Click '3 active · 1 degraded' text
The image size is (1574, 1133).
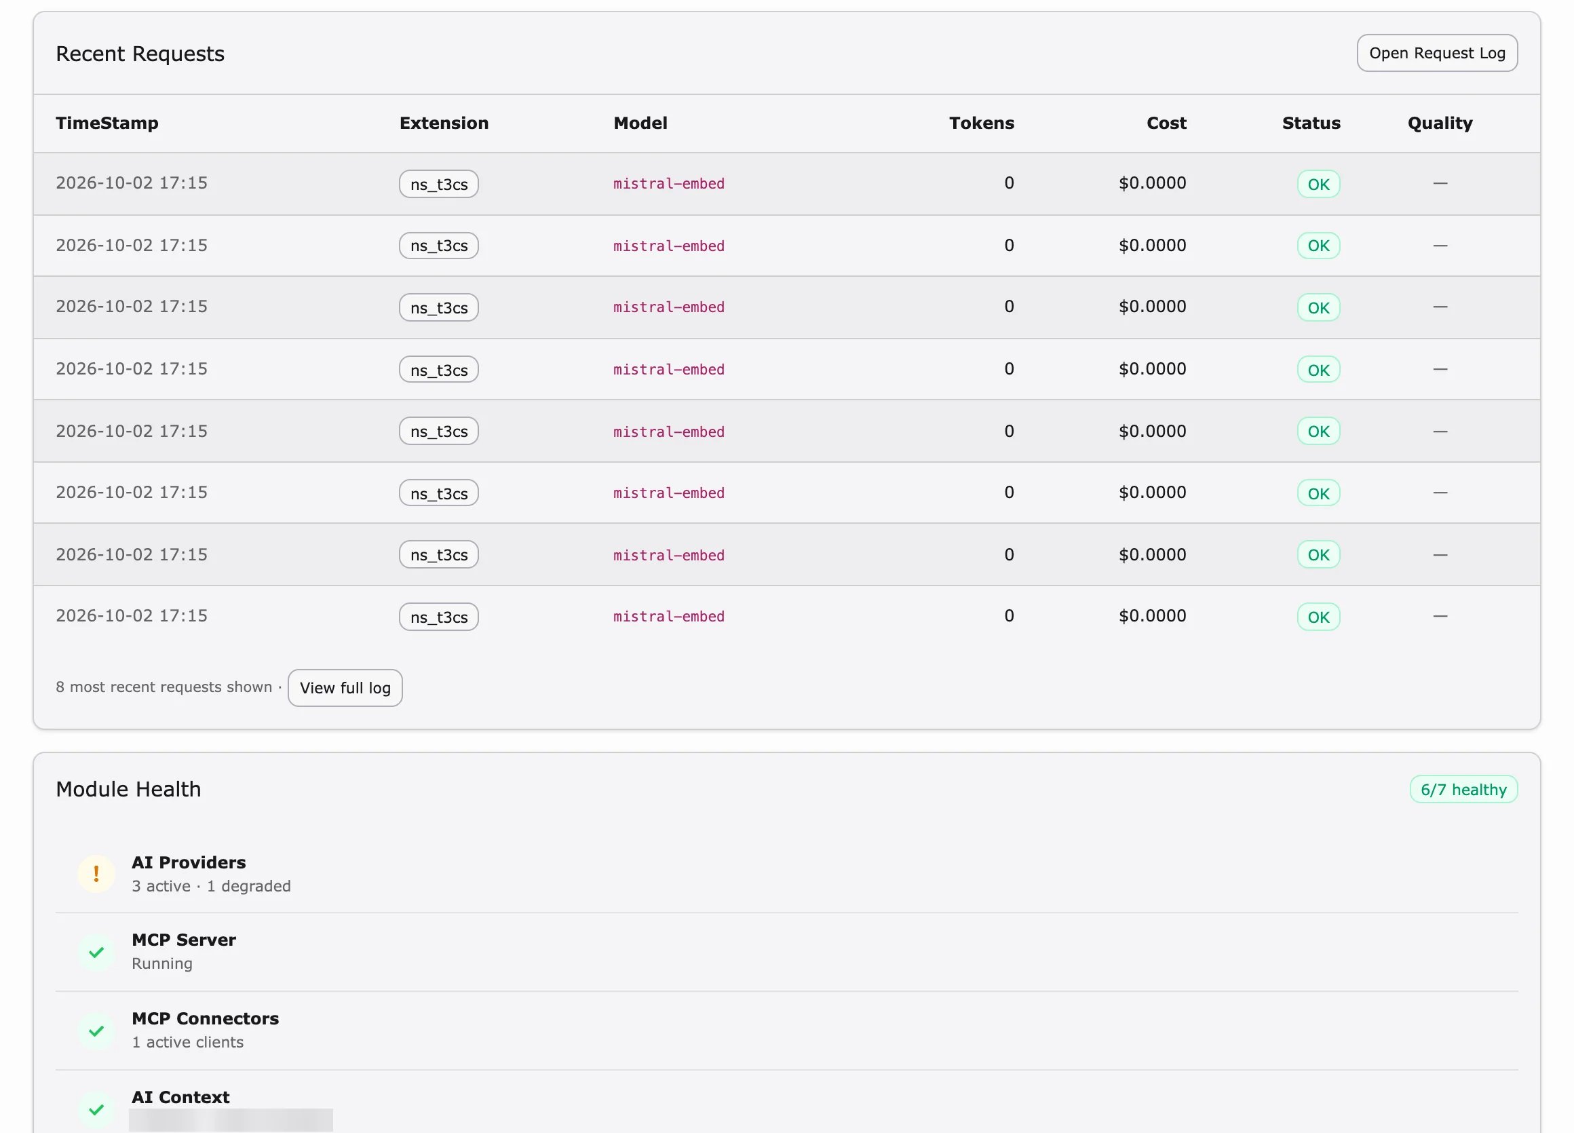pyautogui.click(x=211, y=886)
